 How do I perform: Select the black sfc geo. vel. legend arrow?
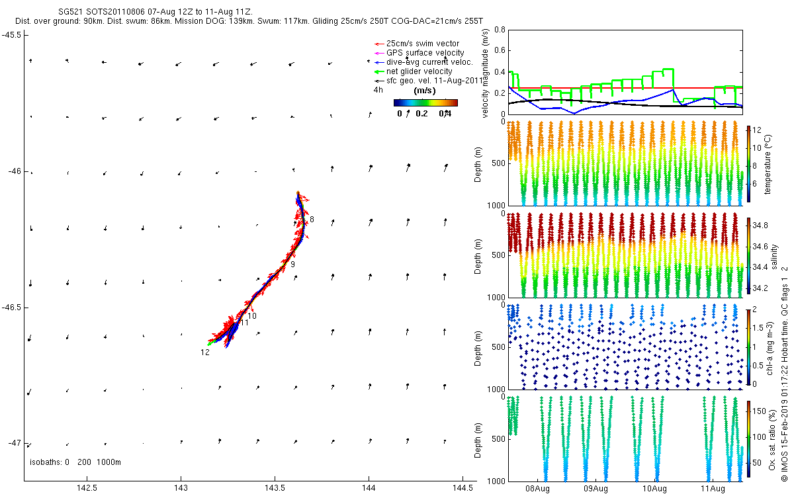tap(379, 81)
